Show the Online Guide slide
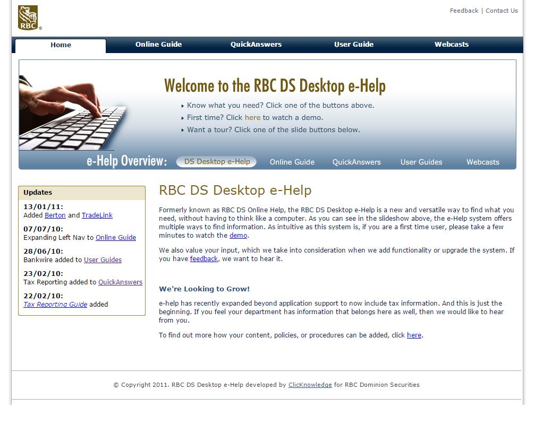The height and width of the screenshot is (424, 535). point(292,162)
